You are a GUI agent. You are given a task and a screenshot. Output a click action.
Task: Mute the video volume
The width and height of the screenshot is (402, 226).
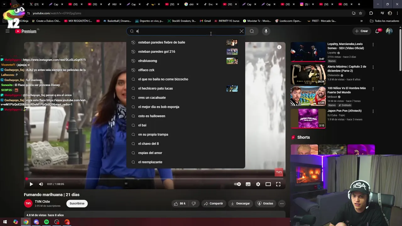(41, 184)
